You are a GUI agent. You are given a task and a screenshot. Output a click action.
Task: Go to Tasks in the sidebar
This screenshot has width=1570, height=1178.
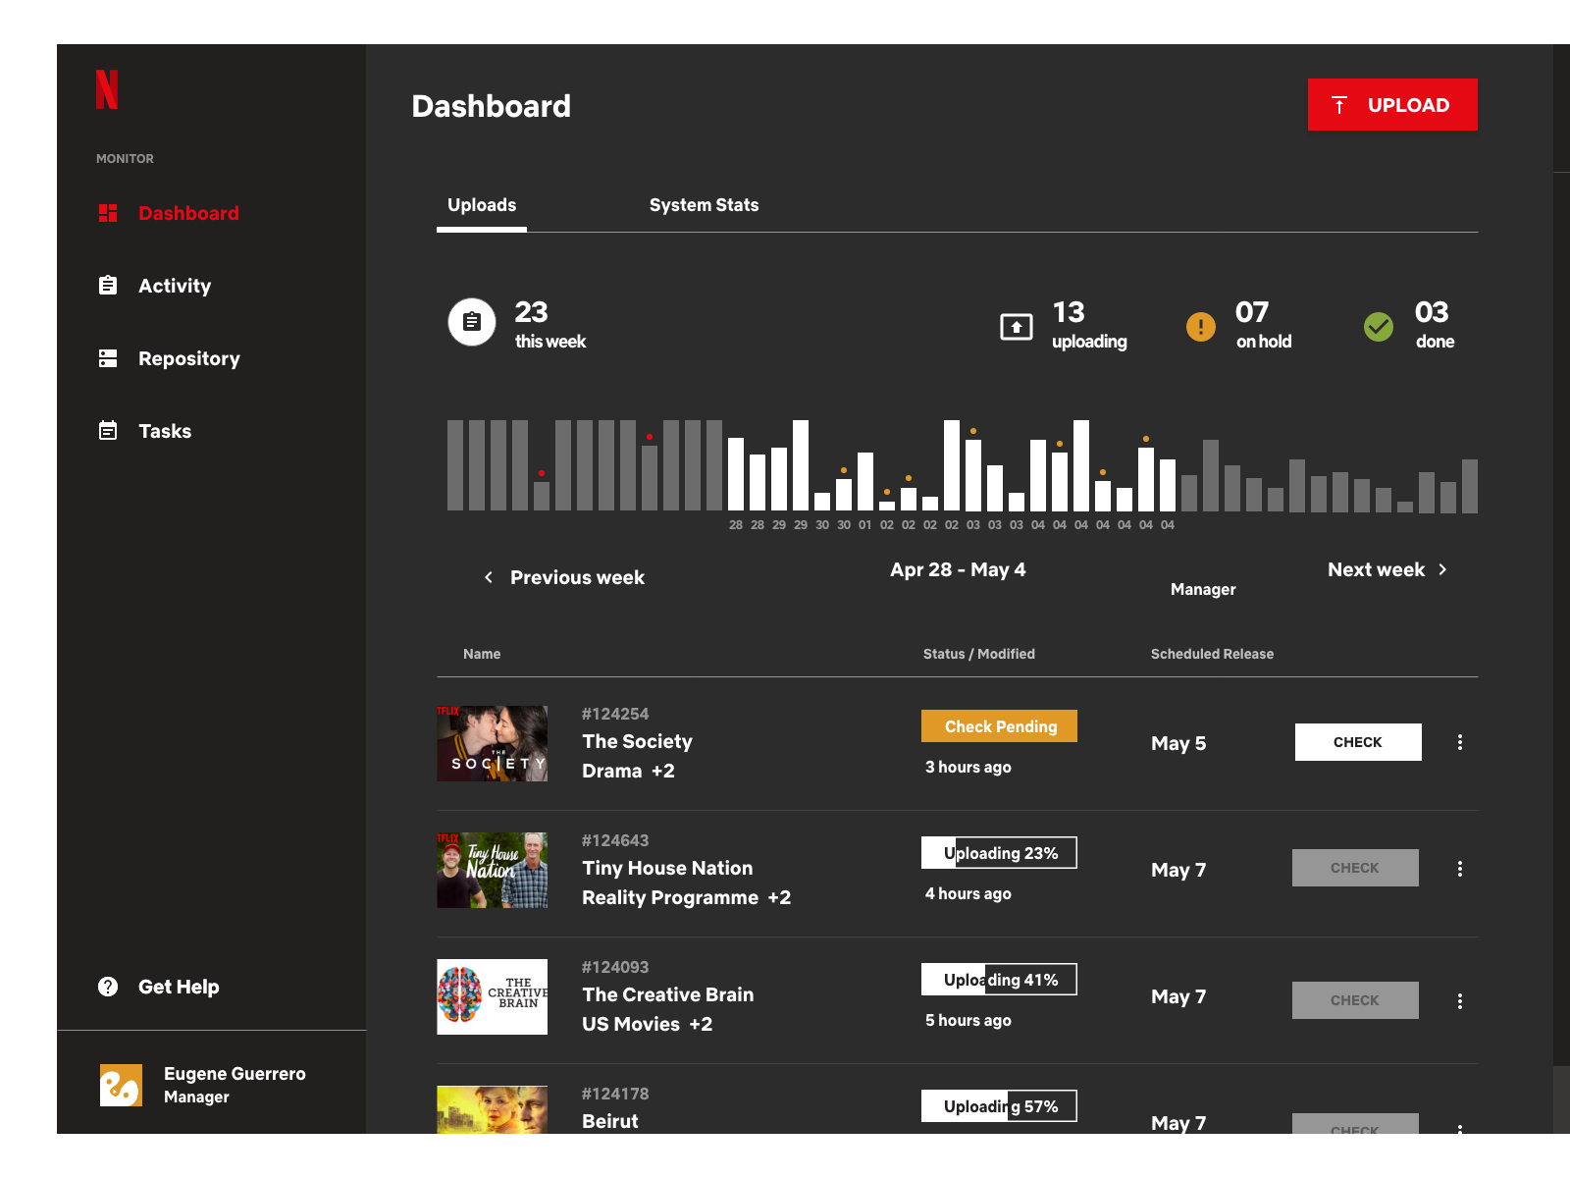(x=164, y=431)
